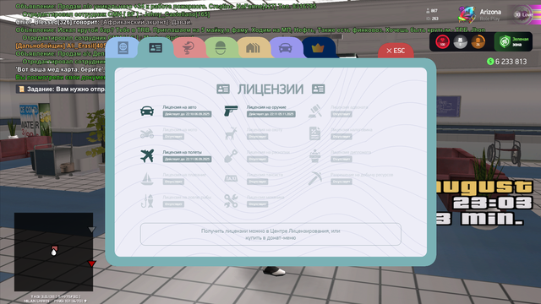Click the quest task scroll icon
Viewport: 541px width, 304px height.
click(22, 90)
